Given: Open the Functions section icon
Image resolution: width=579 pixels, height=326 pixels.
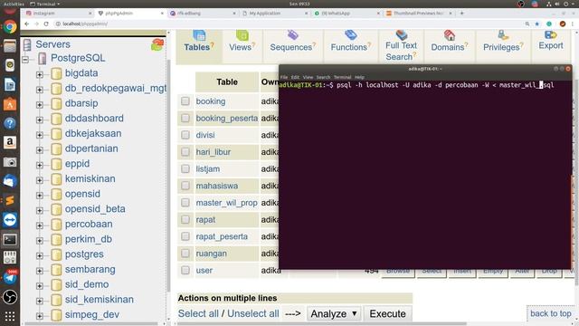Looking at the screenshot, I should click(x=351, y=35).
